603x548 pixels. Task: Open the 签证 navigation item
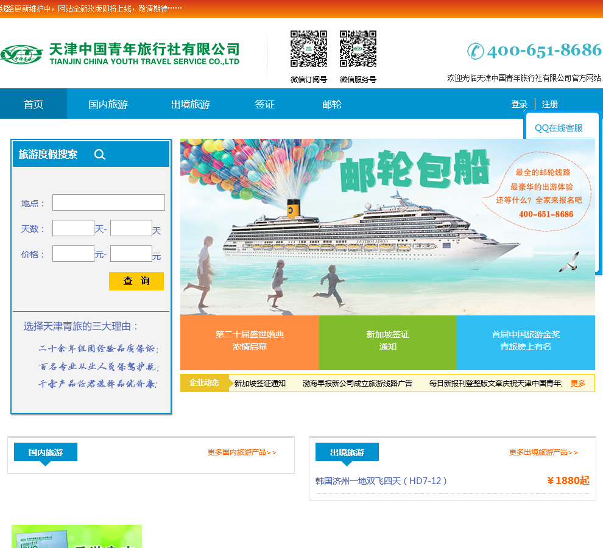click(264, 104)
